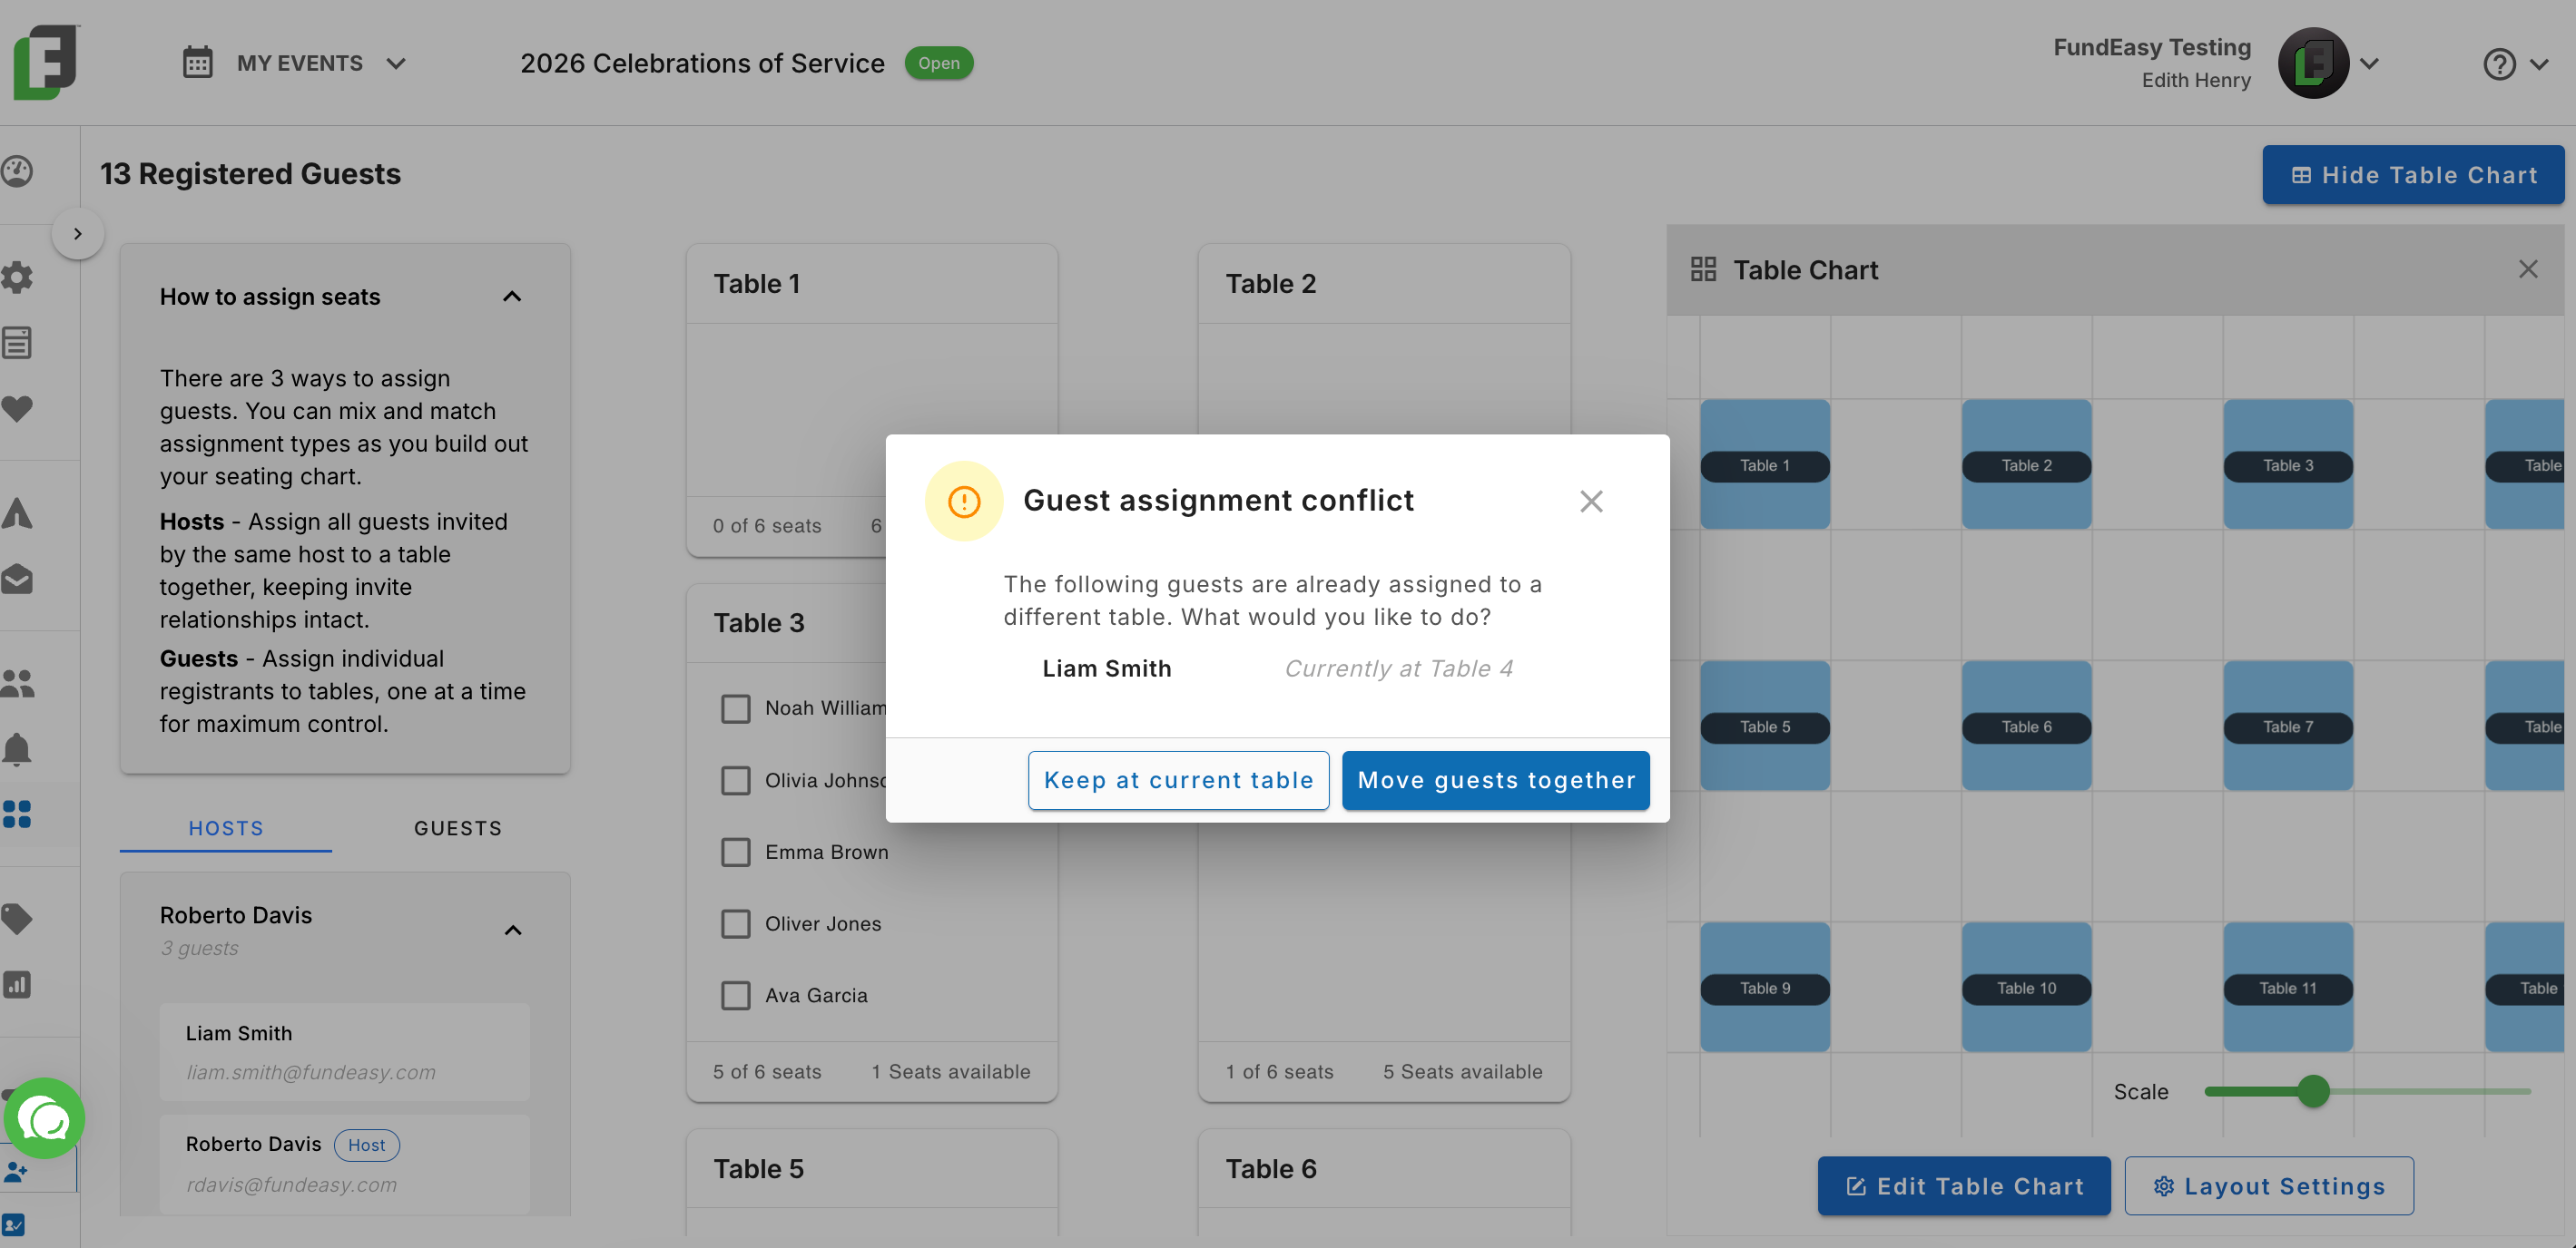
Task: Select the HOSTS tab
Action: click(226, 828)
